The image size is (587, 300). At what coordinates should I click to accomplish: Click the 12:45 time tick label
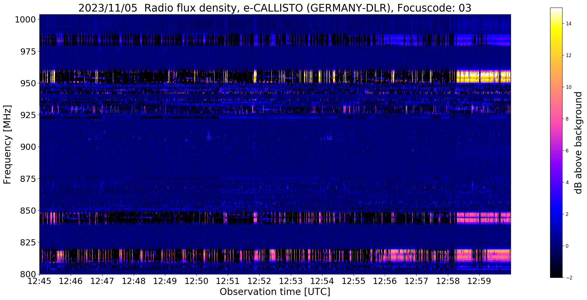[x=39, y=281]
